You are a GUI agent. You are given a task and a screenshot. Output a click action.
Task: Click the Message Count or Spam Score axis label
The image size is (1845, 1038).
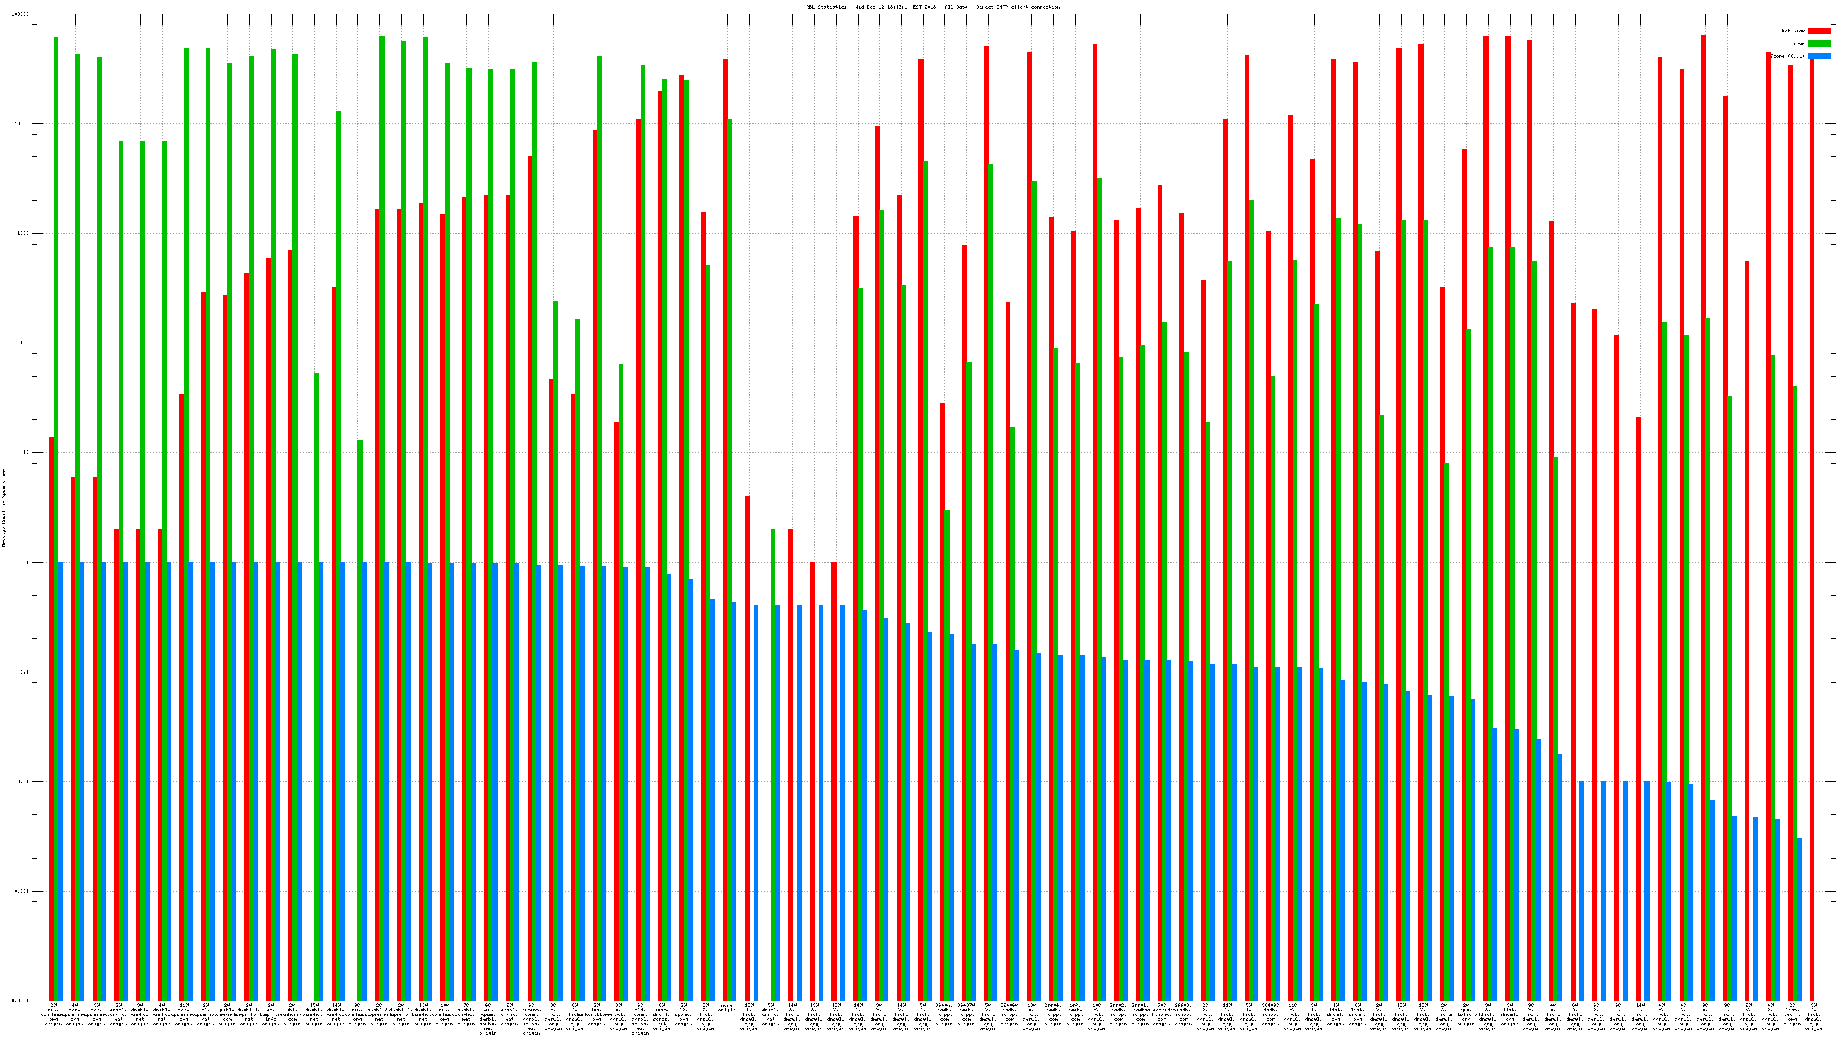tap(3, 508)
